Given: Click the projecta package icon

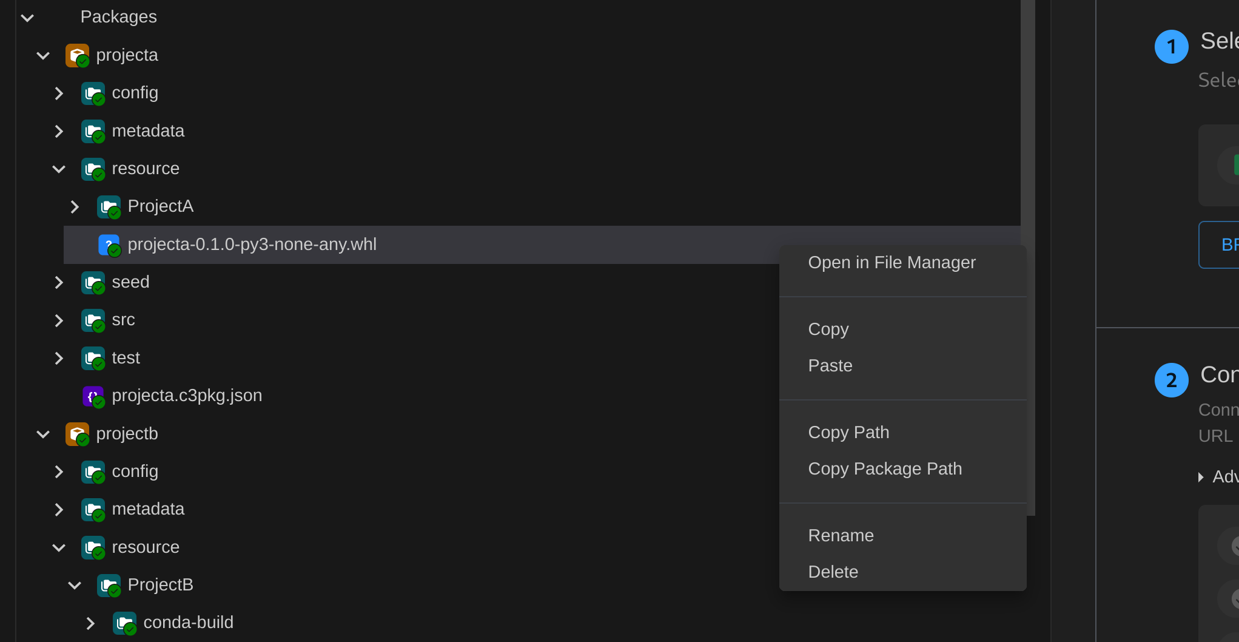Looking at the screenshot, I should (x=77, y=55).
